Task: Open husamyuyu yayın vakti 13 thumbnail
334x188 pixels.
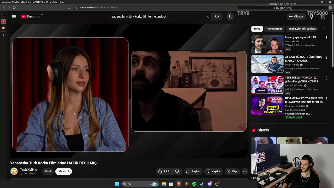Action: (x=267, y=44)
